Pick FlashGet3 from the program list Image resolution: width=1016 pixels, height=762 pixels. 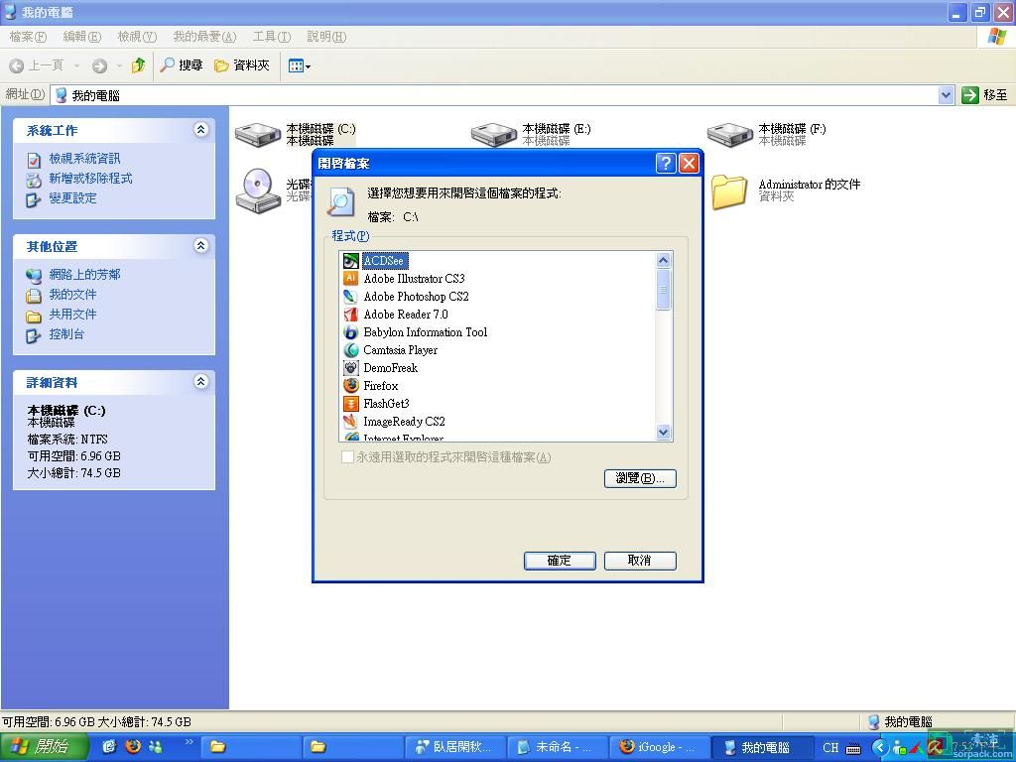point(386,404)
